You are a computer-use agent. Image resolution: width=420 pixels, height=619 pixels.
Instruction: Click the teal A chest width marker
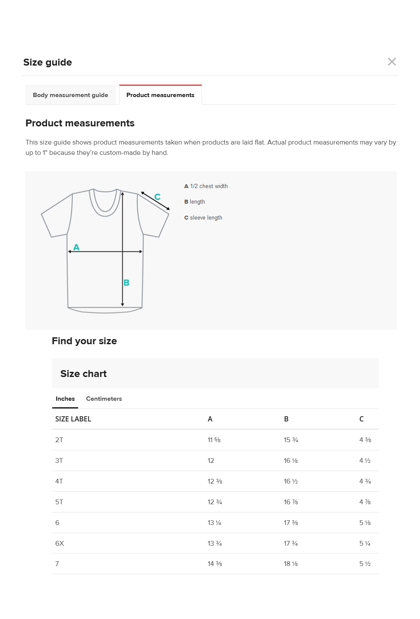(x=76, y=247)
